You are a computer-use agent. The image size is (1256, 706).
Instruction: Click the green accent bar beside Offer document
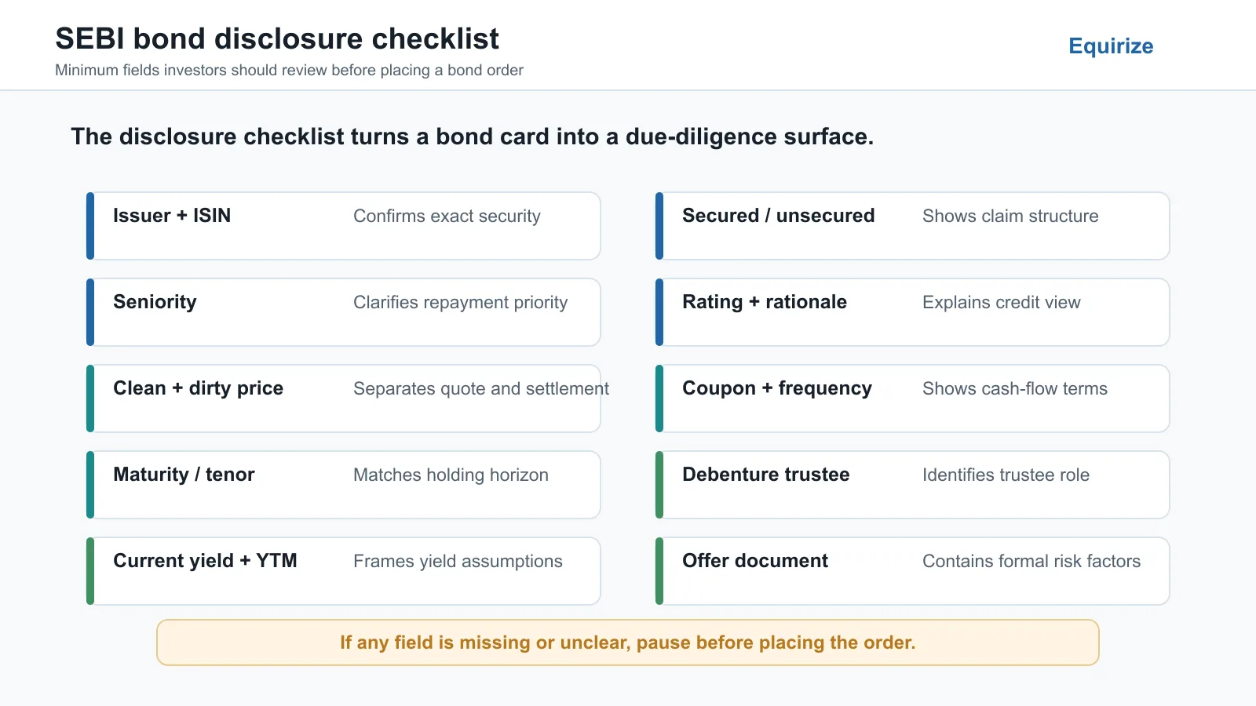(659, 571)
